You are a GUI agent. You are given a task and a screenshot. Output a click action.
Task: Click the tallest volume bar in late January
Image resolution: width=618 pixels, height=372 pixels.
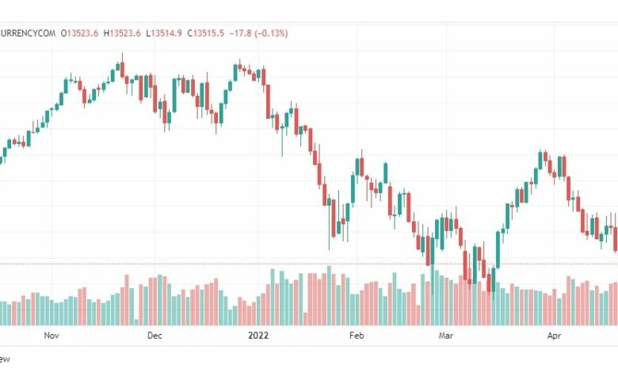pyautogui.click(x=329, y=296)
